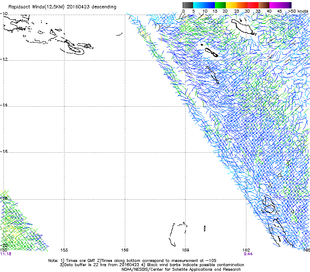The height and width of the screenshot is (272, 310).
Task: Click the '156' longitude axis label
Action: pyautogui.click(x=125, y=250)
